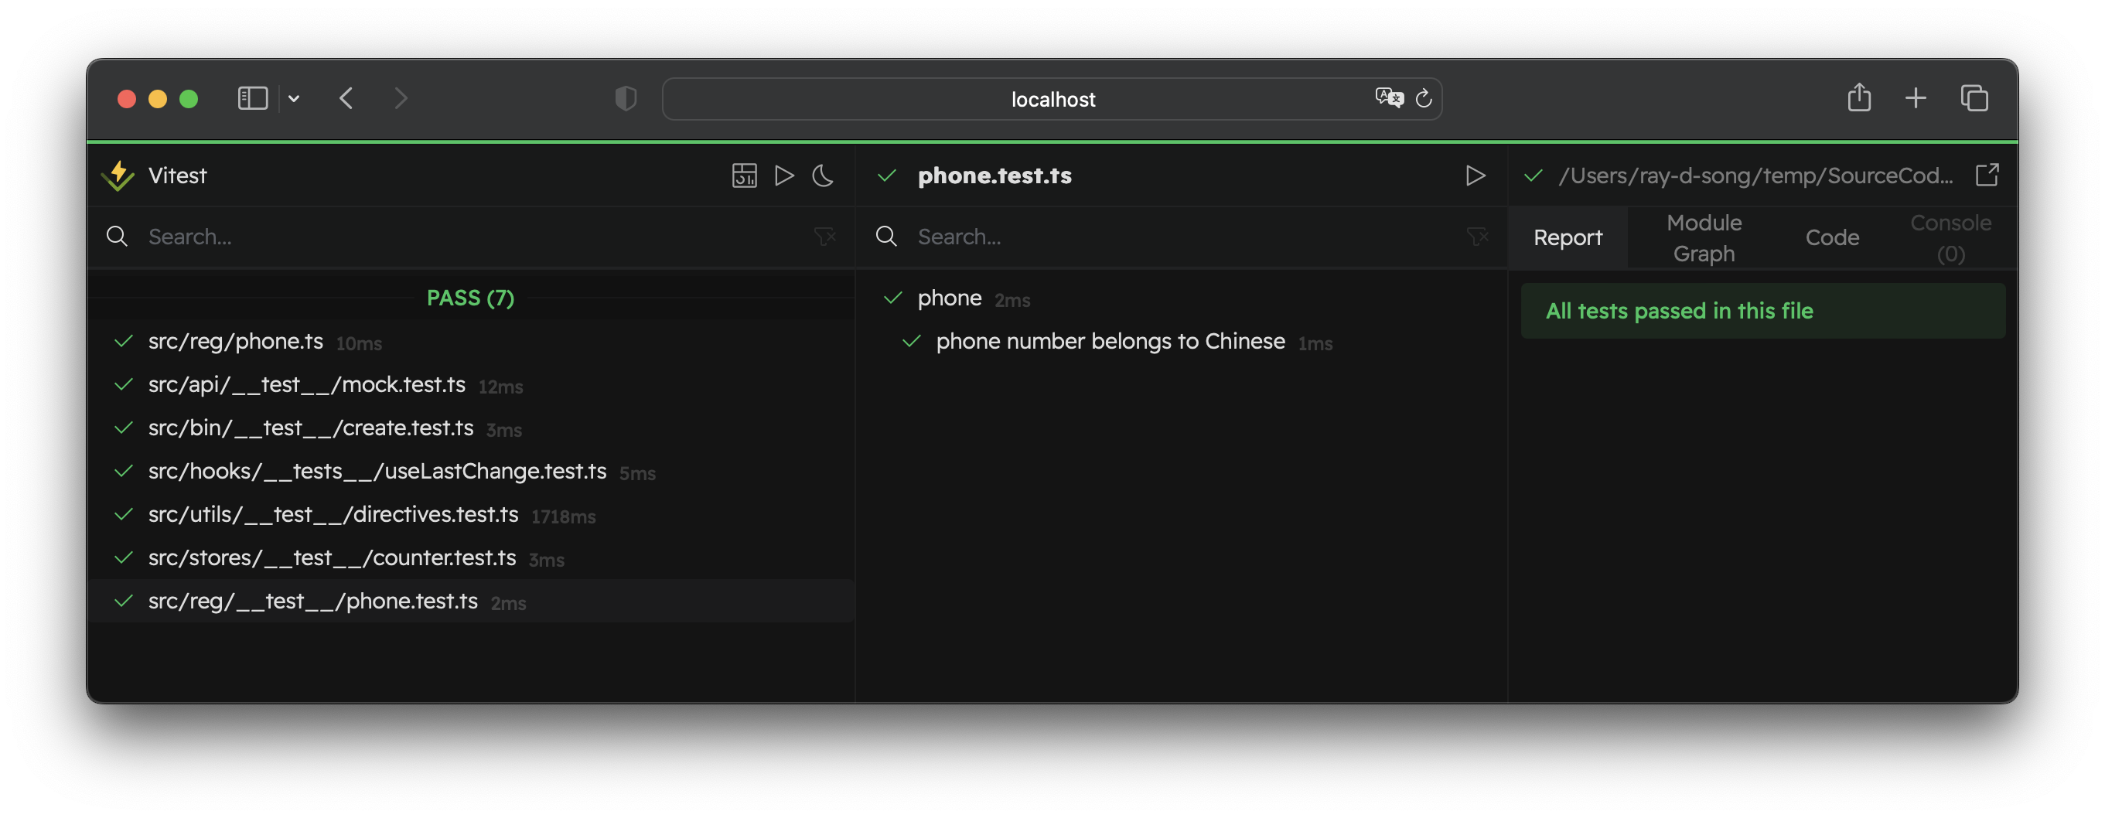
Task: Open file in editor icon
Action: tap(1987, 175)
